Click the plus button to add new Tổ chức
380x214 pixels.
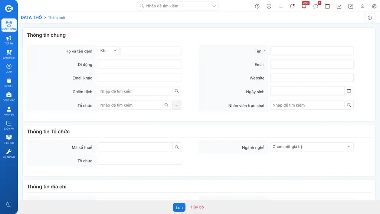[177, 105]
